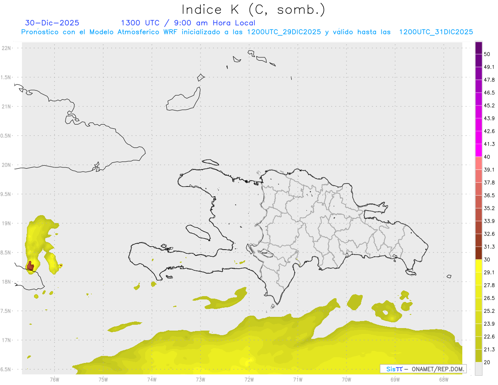Image resolution: width=498 pixels, height=385 pixels.
Task: Click the 'Pronostico con el Modelo Atmosferico WRF' line
Action: (x=247, y=32)
